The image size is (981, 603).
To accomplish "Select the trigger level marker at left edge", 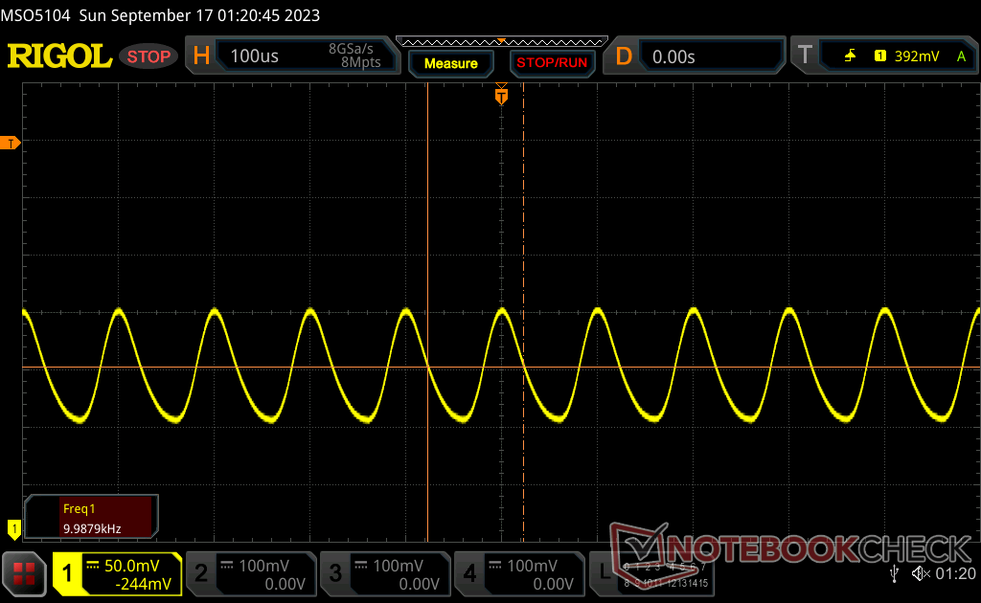I will (x=11, y=144).
